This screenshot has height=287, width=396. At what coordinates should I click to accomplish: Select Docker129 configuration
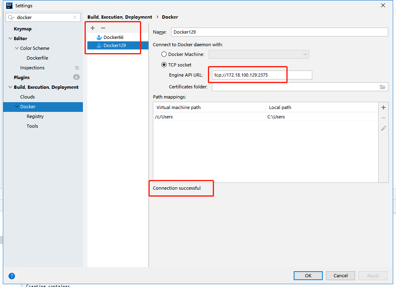click(x=118, y=45)
